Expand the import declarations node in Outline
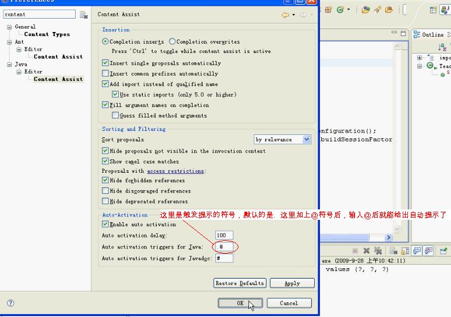This screenshot has width=451, height=317. pyautogui.click(x=420, y=58)
